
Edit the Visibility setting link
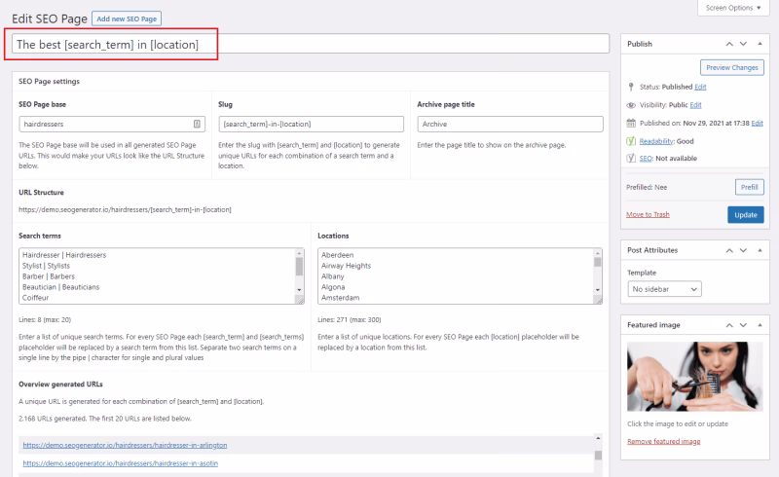695,105
